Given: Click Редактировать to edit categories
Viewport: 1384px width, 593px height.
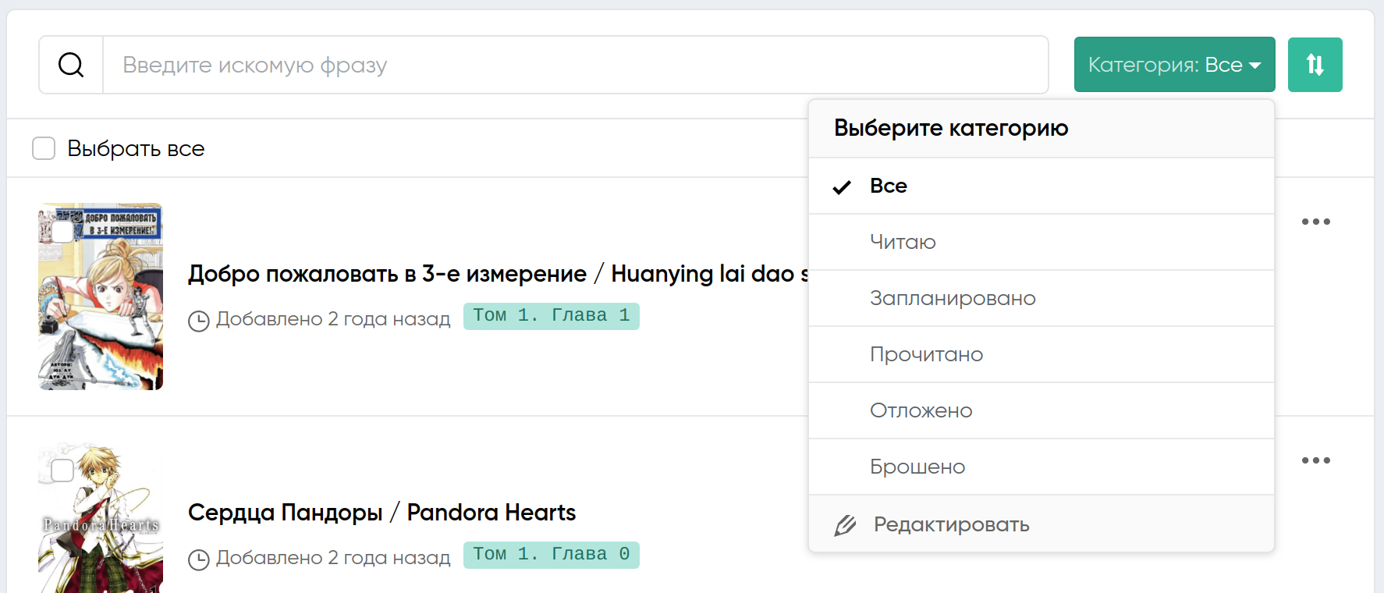Looking at the screenshot, I should 1042,524.
